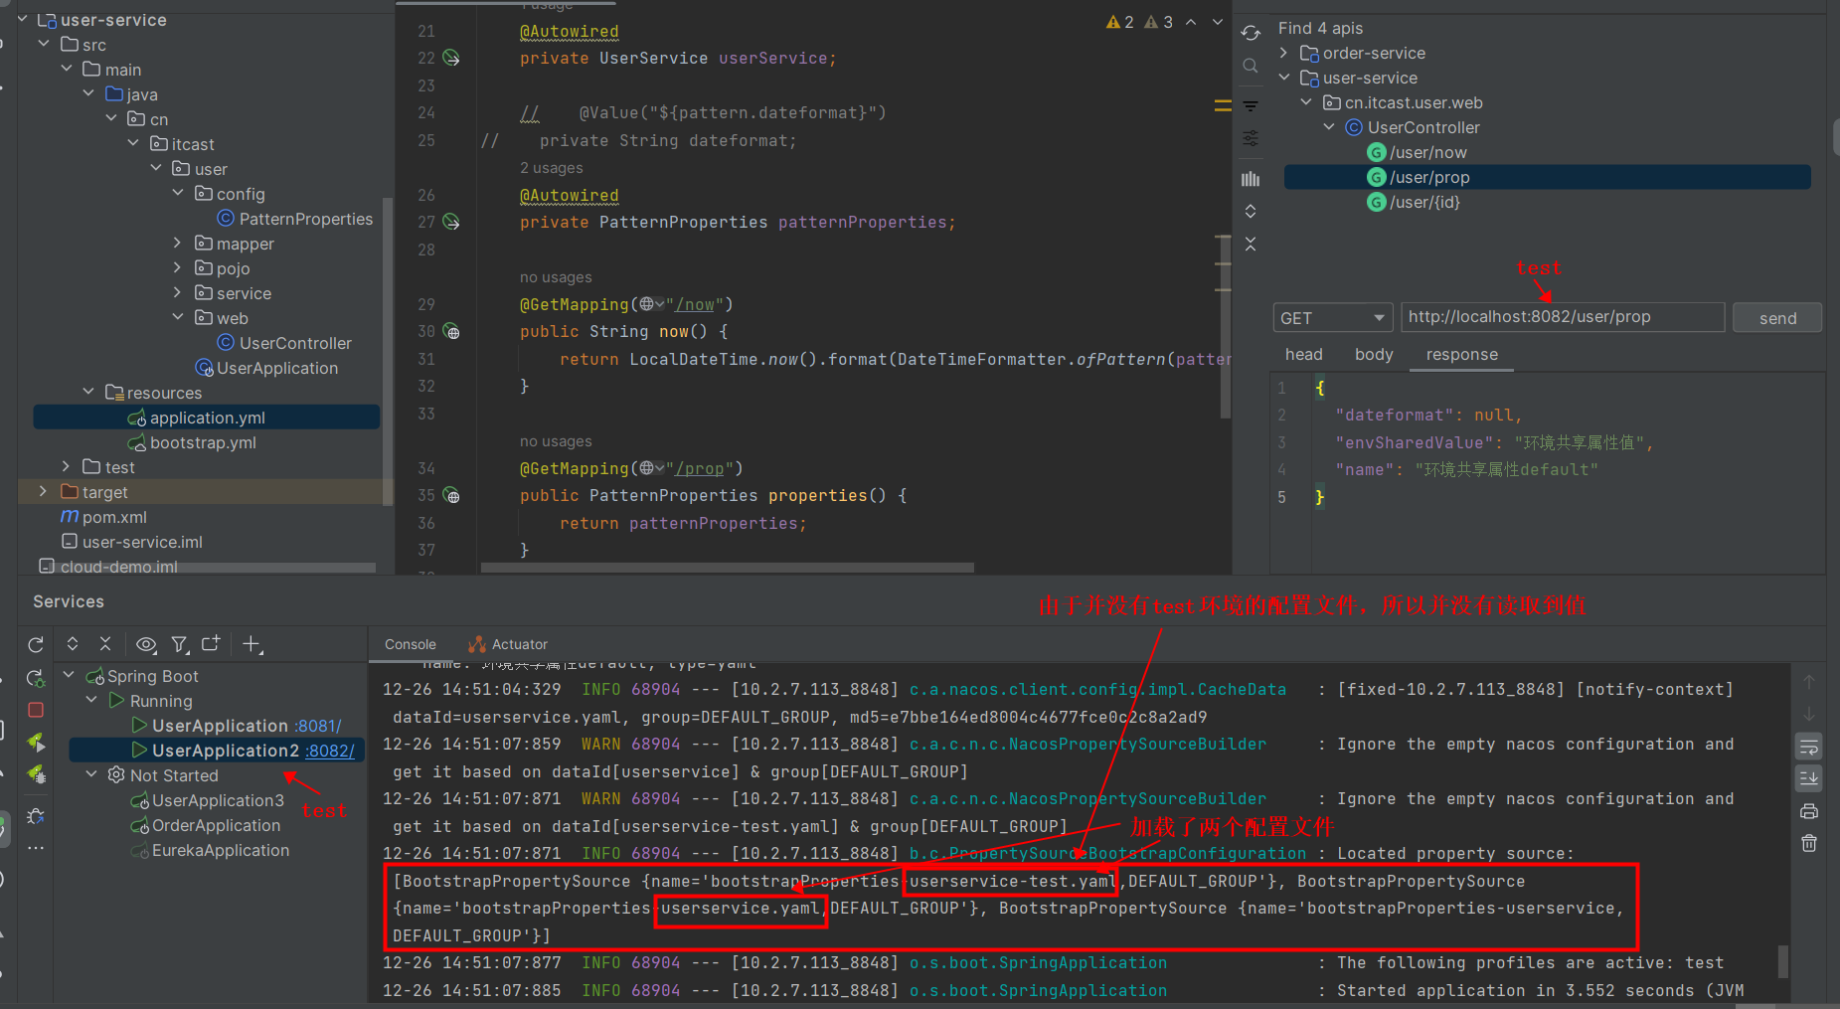Clear console output with trash icon
This screenshot has height=1009, width=1840.
(x=1809, y=843)
